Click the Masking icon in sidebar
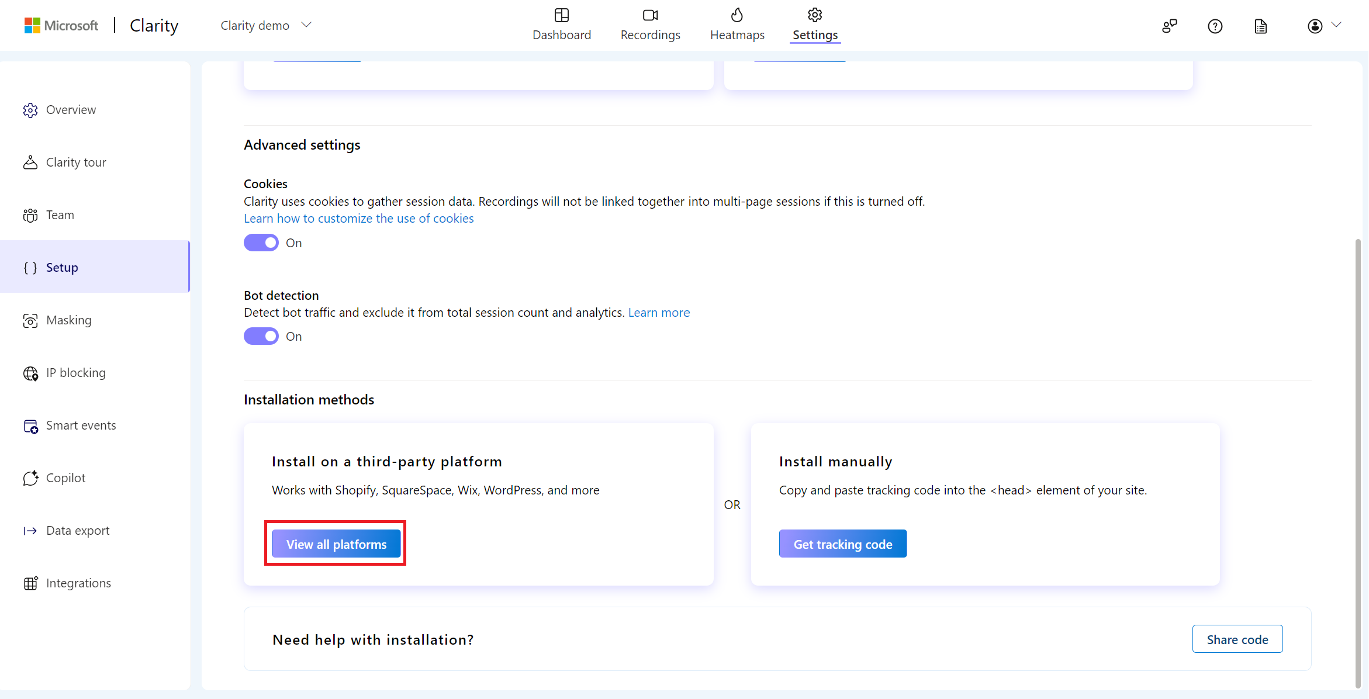The width and height of the screenshot is (1369, 699). tap(30, 319)
